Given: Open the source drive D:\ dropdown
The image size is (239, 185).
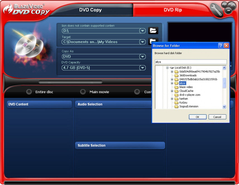Looking at the screenshot, I should click(142, 31).
